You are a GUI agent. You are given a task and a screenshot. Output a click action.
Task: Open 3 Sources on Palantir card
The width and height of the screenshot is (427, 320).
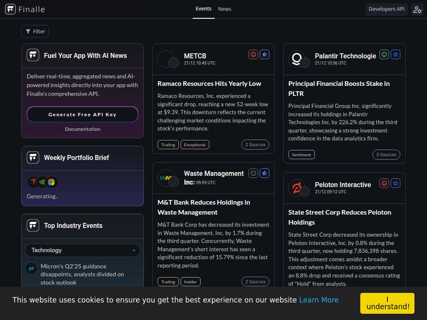(x=386, y=155)
